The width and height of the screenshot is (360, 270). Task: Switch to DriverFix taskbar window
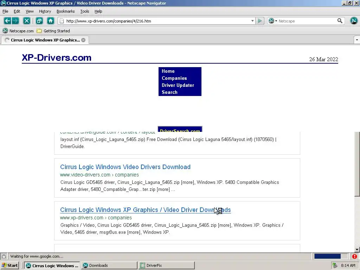point(167,265)
